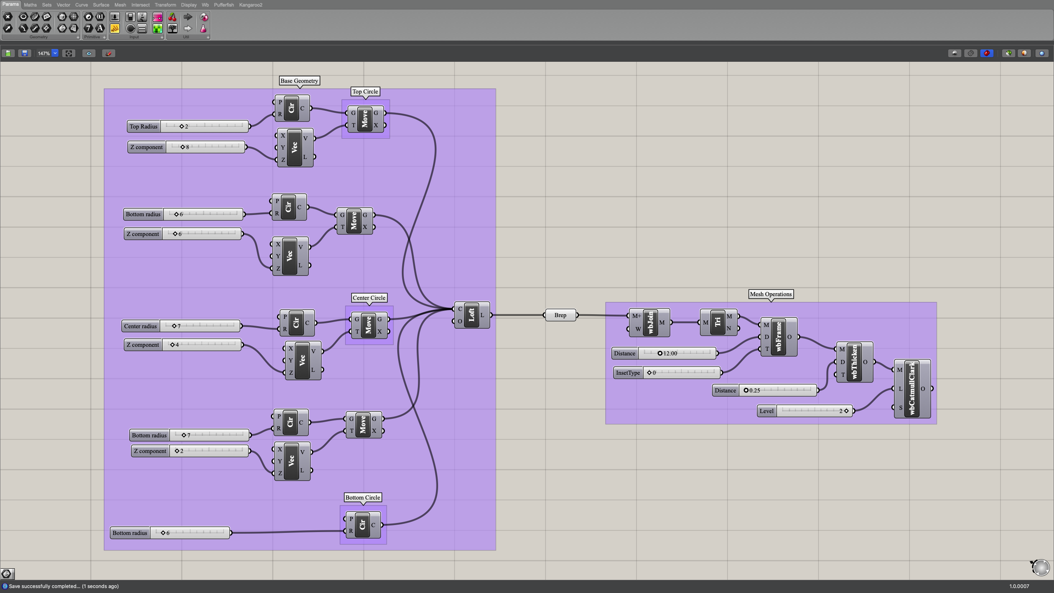The width and height of the screenshot is (1054, 593).
Task: Select the wbFrame component
Action: pos(779,337)
